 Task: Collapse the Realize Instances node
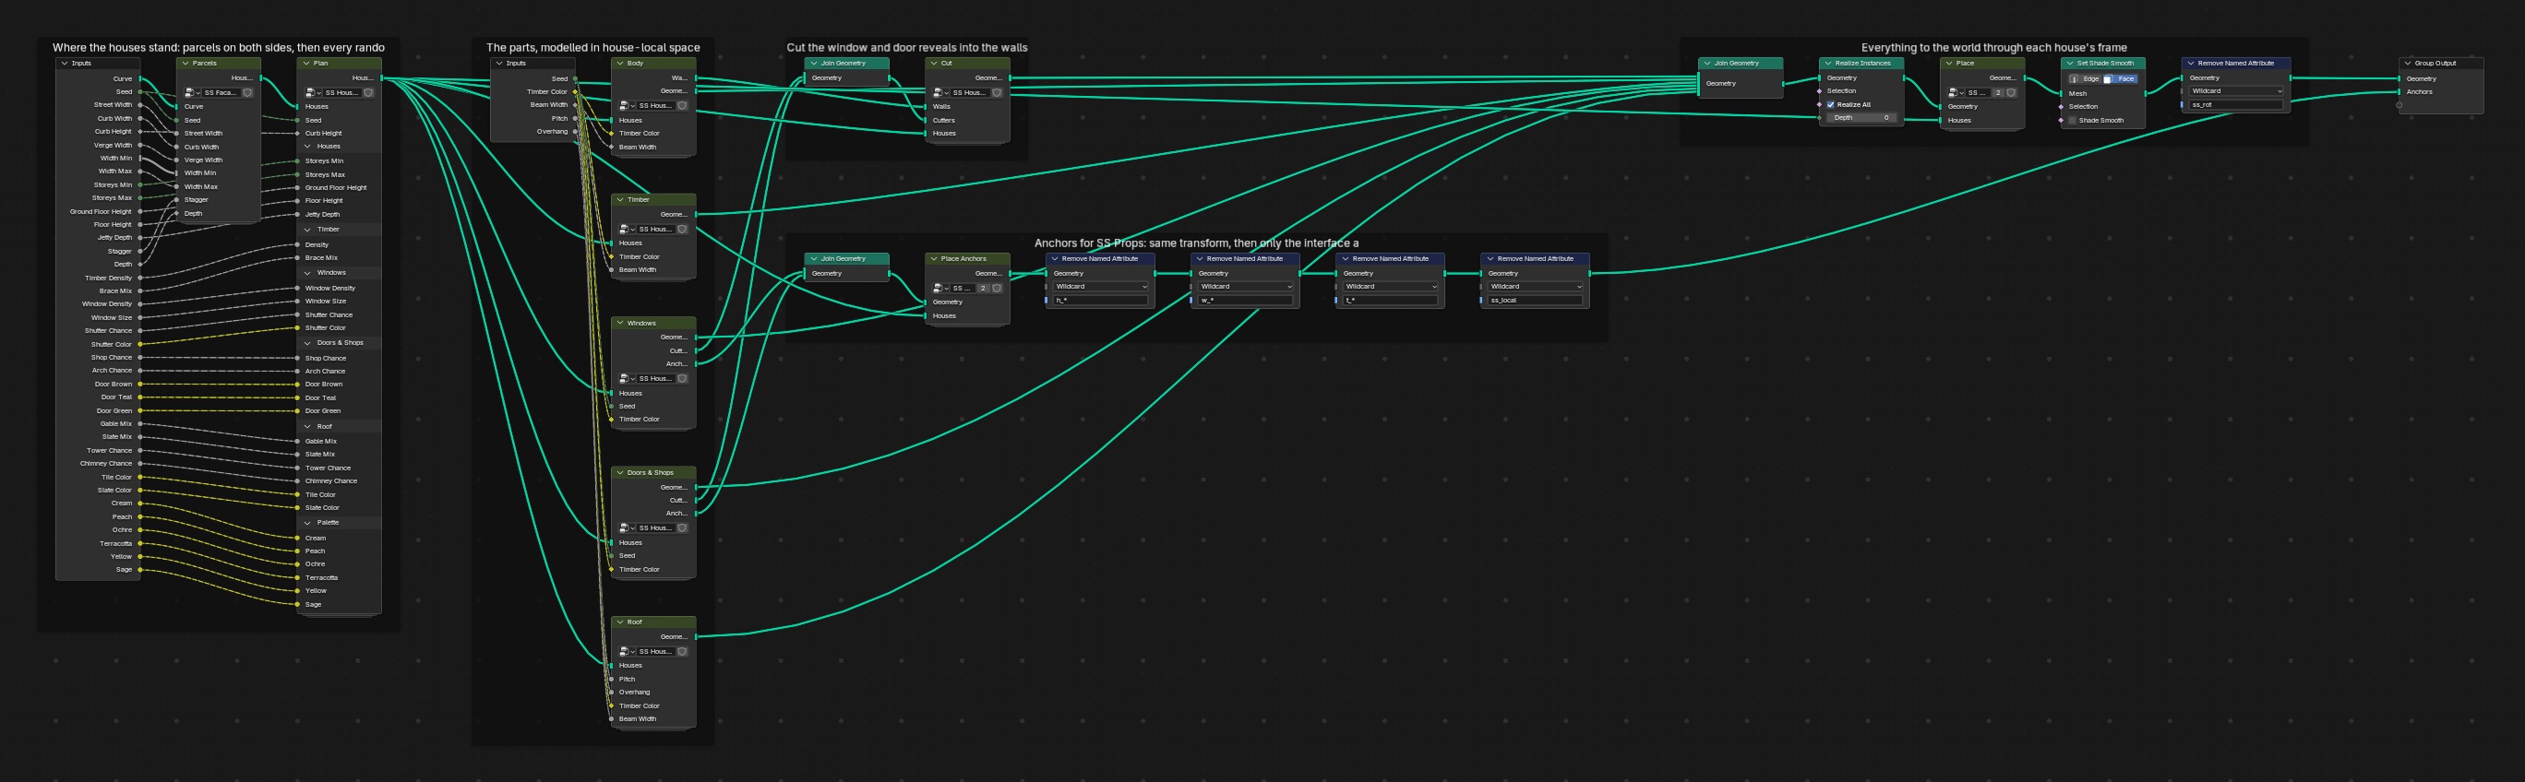coord(1828,63)
